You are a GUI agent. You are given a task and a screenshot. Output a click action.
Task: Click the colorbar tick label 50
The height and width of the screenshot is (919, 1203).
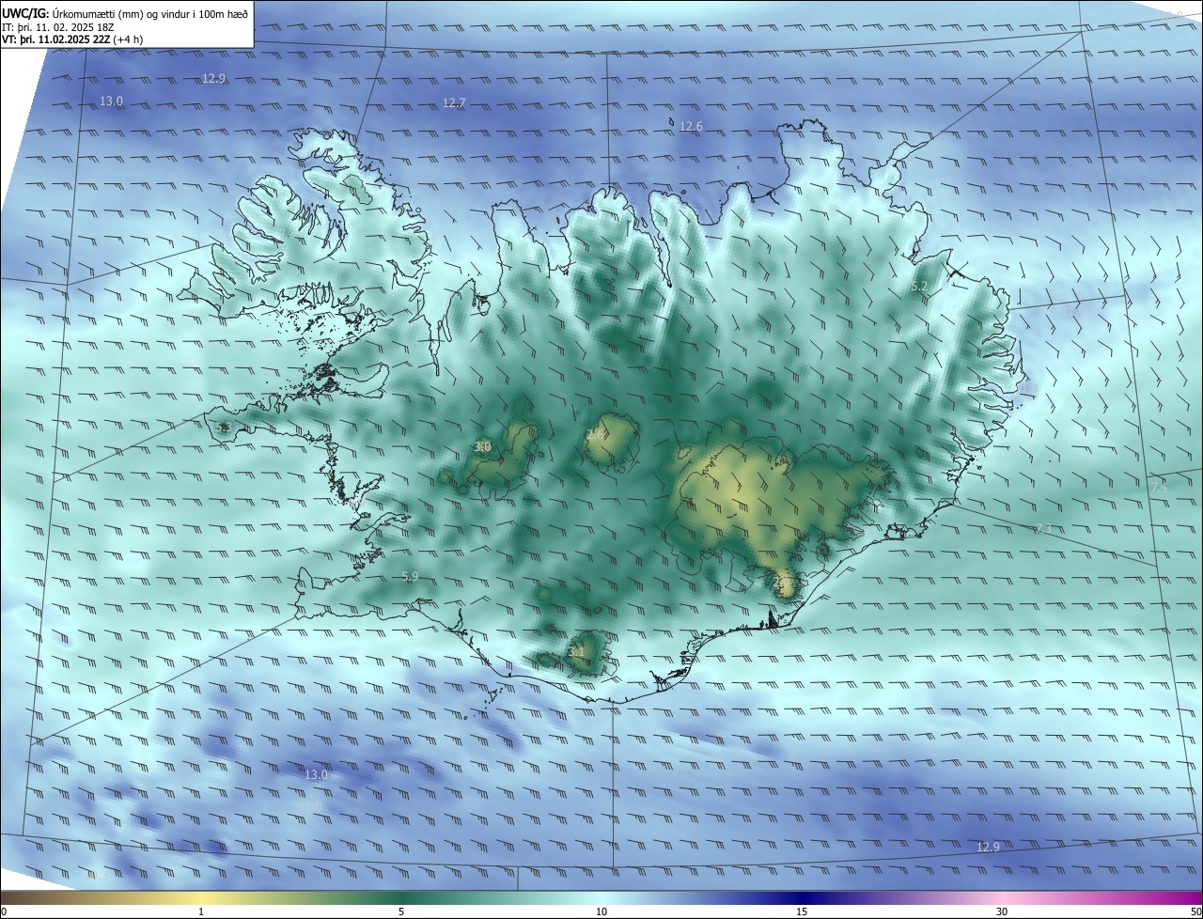(1195, 911)
